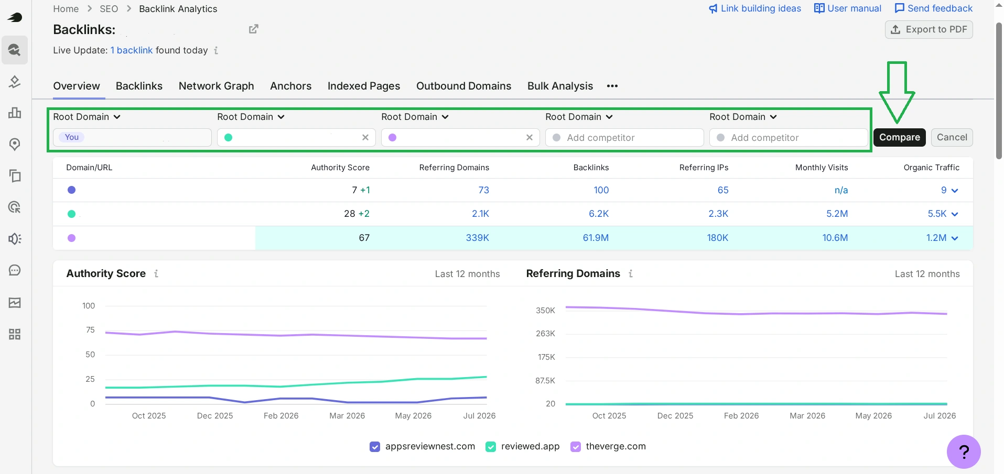Open the 2.1K Referring Domains value
This screenshot has width=1004, height=474.
(x=481, y=214)
